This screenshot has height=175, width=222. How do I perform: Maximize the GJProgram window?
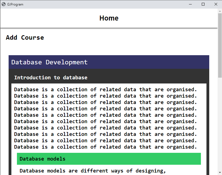(203, 4)
